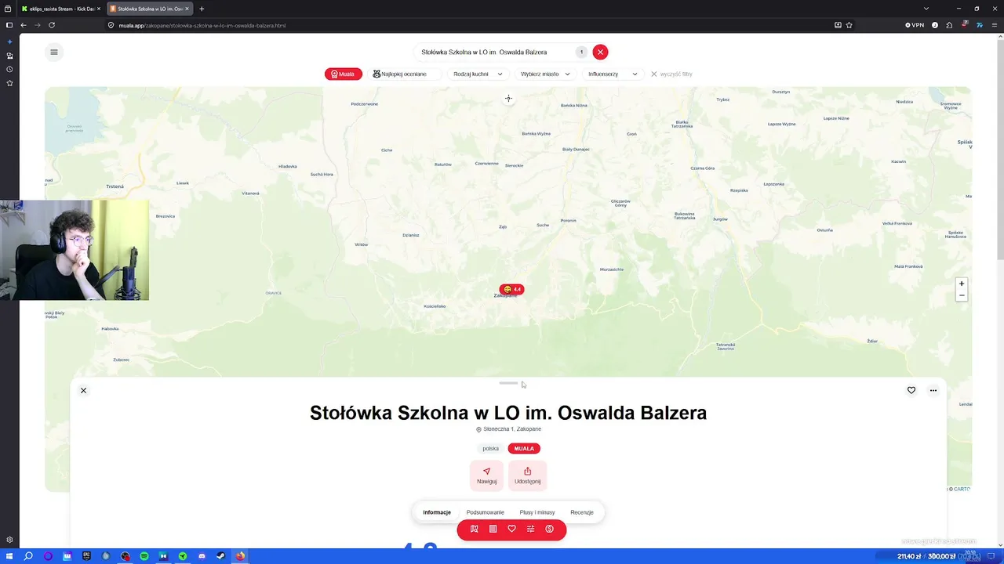This screenshot has width=1004, height=564.
Task: Expand the Rodzaj kuchni dropdown
Action: pyautogui.click(x=478, y=74)
